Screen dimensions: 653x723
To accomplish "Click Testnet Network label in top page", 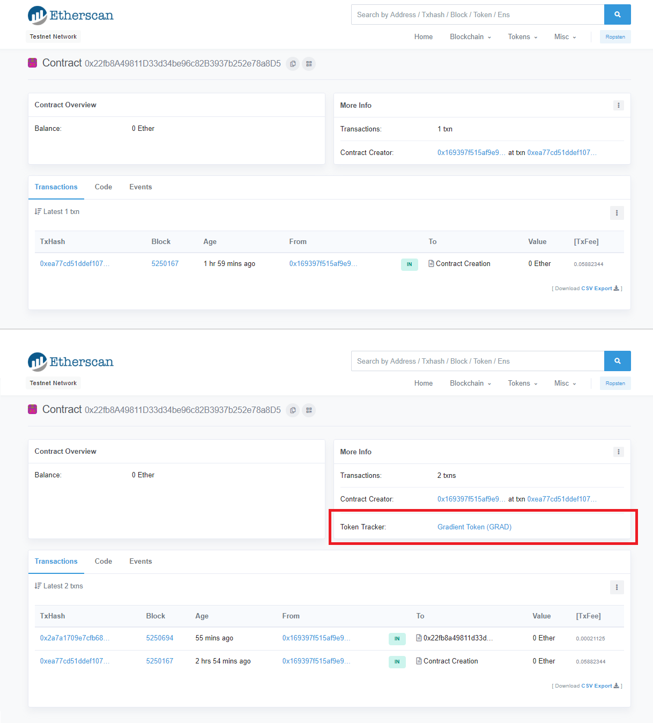I will (53, 36).
